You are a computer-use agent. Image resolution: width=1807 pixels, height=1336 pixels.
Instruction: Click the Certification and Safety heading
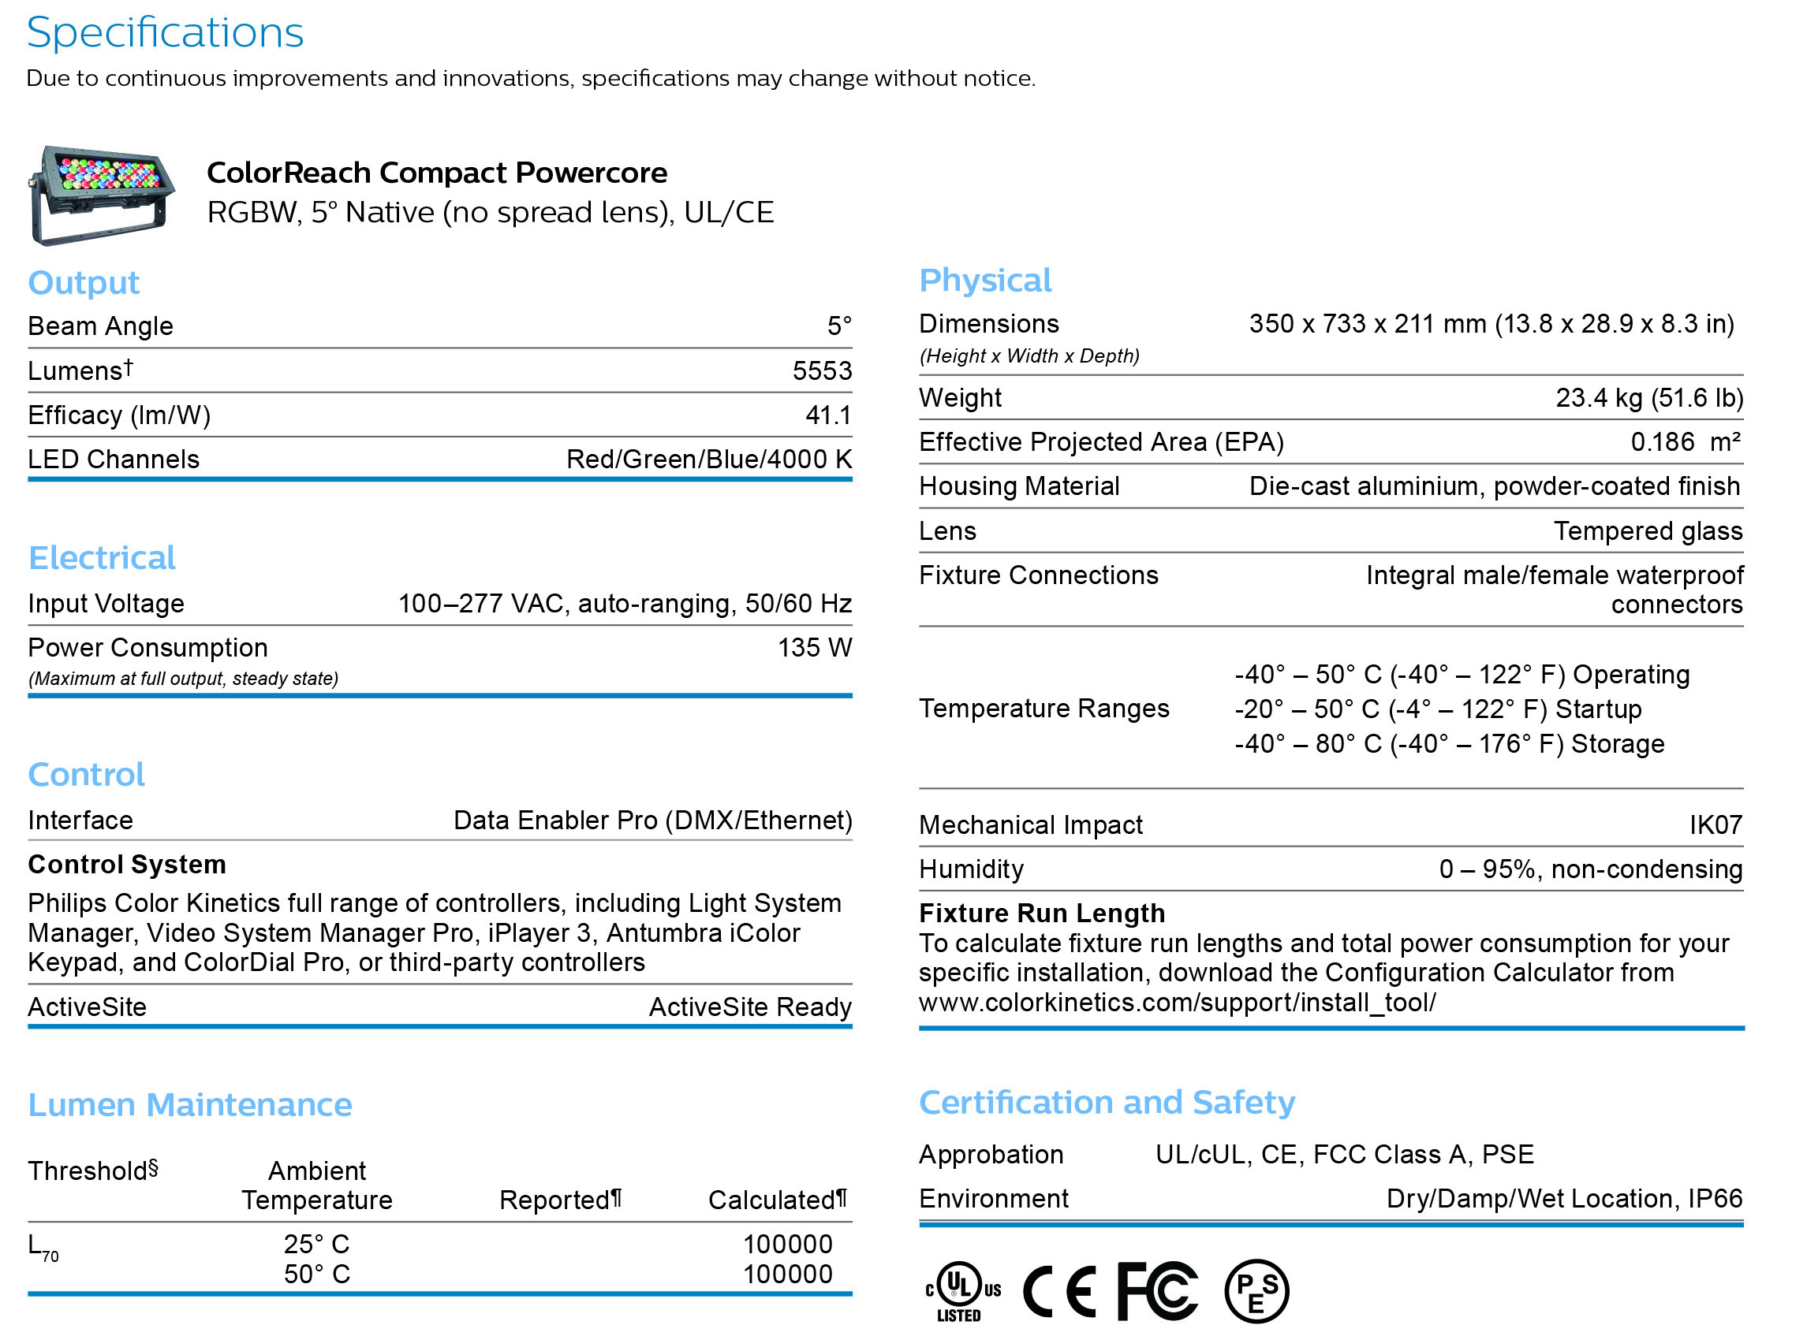click(1107, 1102)
